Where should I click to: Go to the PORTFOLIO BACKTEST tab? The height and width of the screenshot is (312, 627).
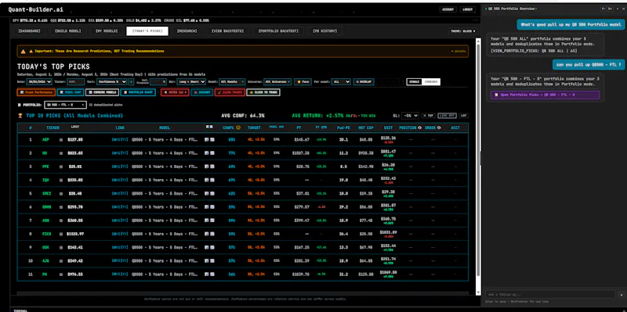click(x=279, y=30)
